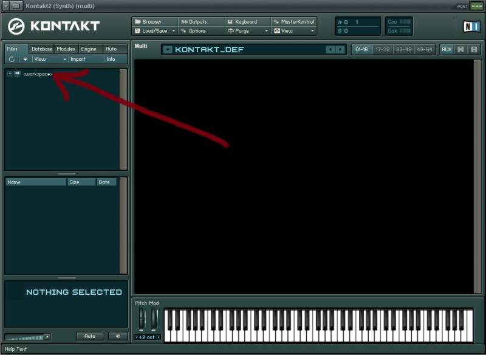The height and width of the screenshot is (355, 486).
Task: Switch to the Engine tab
Action: click(x=90, y=49)
